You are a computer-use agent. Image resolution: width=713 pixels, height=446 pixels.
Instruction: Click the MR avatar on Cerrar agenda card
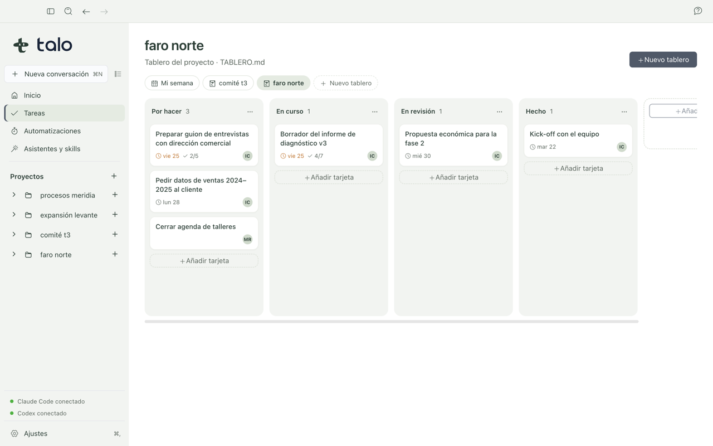247,239
